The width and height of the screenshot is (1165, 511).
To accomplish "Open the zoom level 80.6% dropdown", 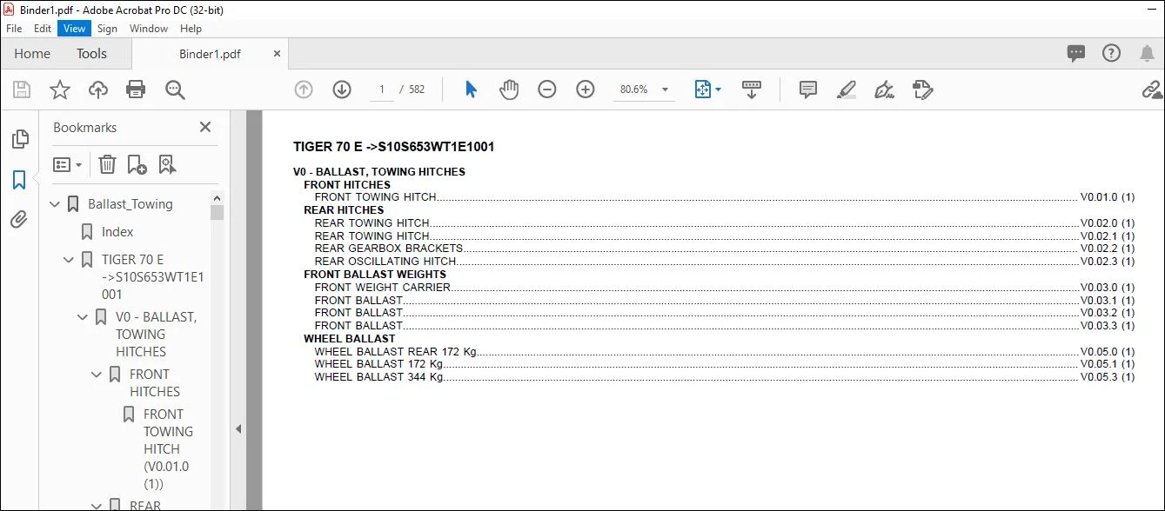I will click(665, 90).
